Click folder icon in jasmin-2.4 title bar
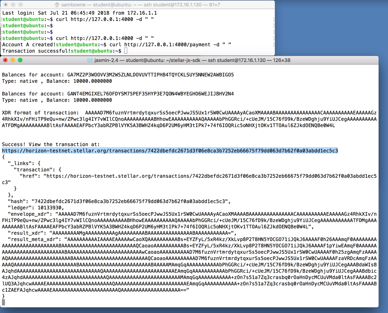 90,60
